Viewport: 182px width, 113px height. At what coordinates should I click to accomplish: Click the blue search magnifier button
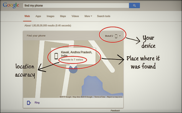pos(134,6)
